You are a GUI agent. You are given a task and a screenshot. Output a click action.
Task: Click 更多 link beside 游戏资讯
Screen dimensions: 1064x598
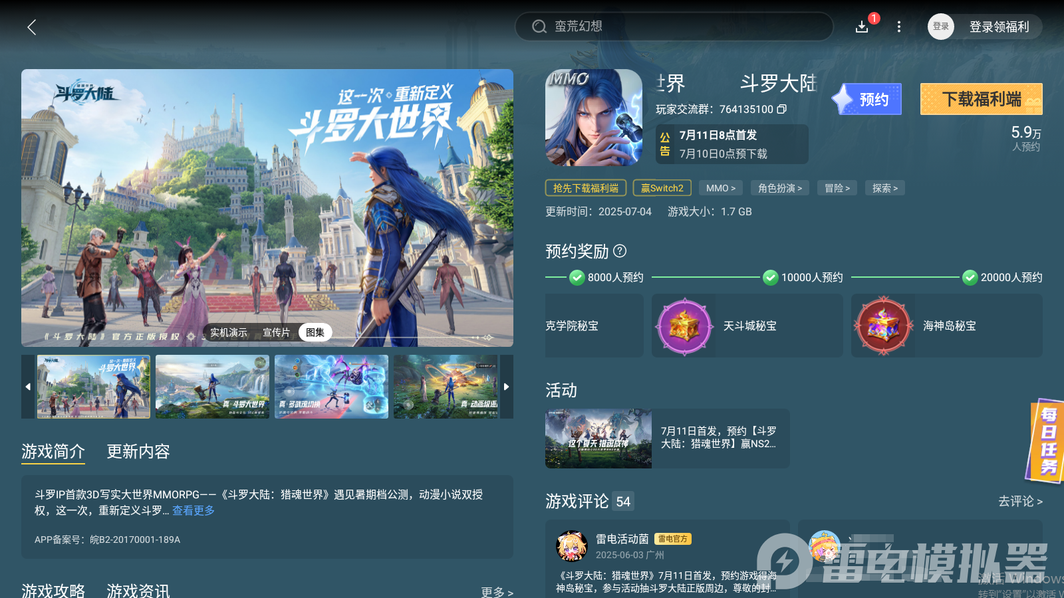coord(497,592)
